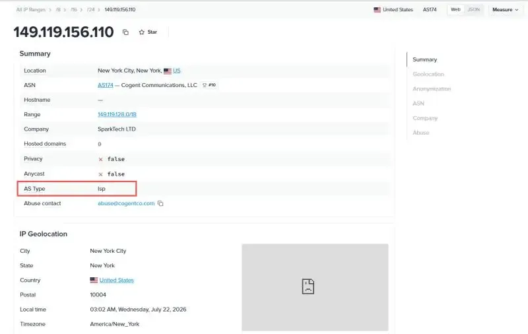Open United States country link

pos(117,280)
